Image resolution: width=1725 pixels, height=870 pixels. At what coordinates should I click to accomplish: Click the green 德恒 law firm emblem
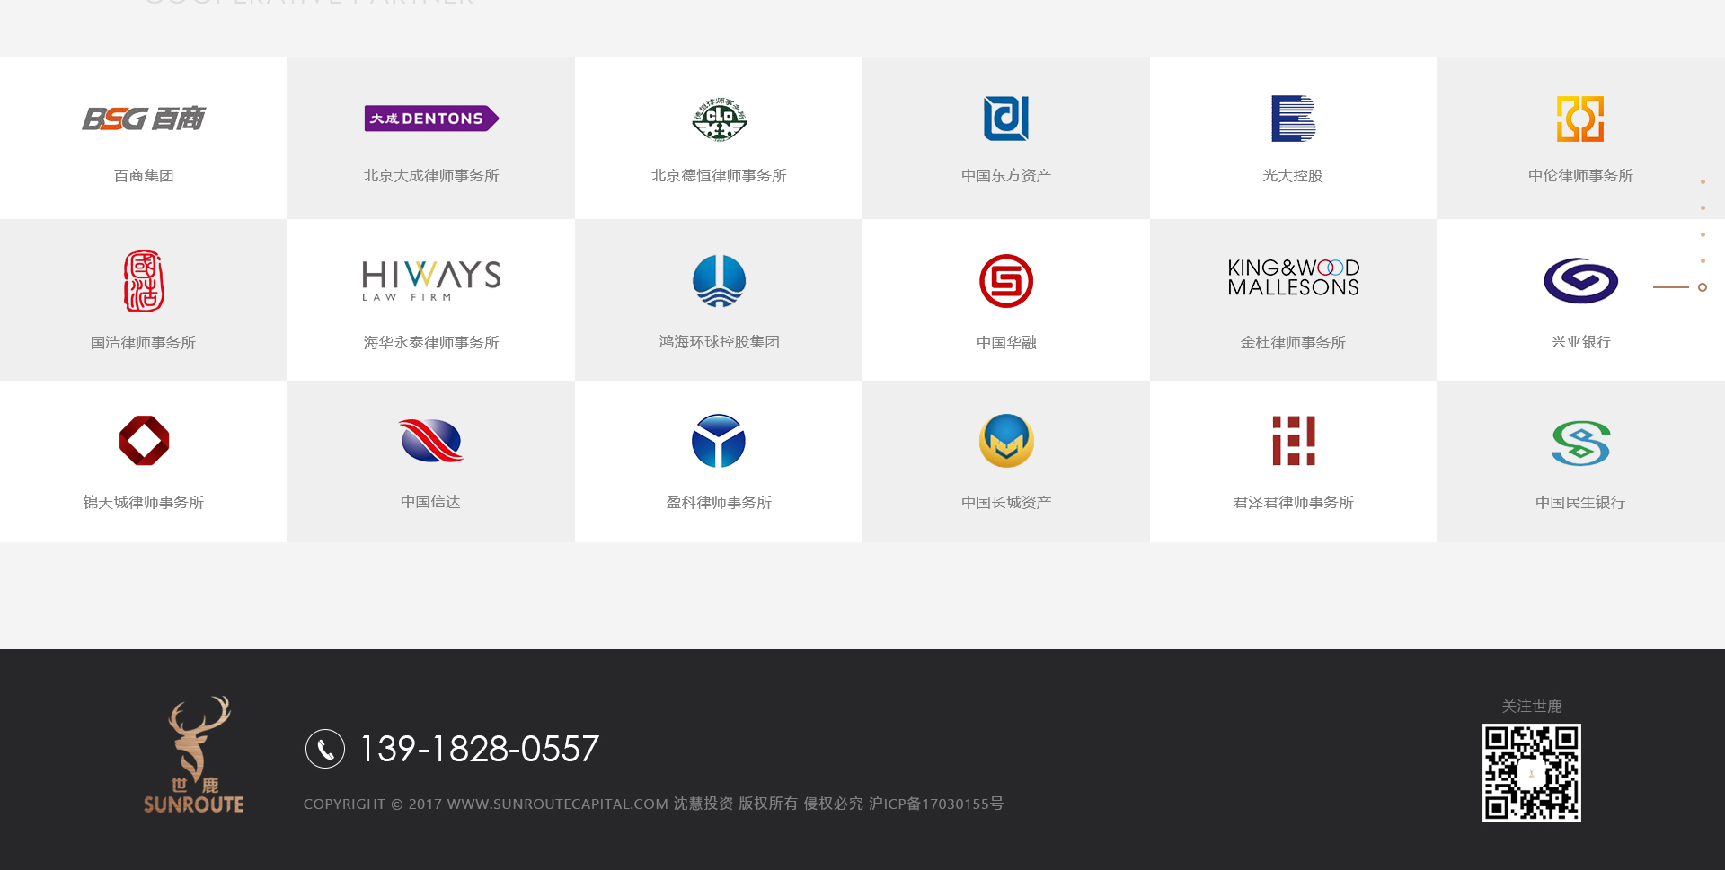point(719,119)
